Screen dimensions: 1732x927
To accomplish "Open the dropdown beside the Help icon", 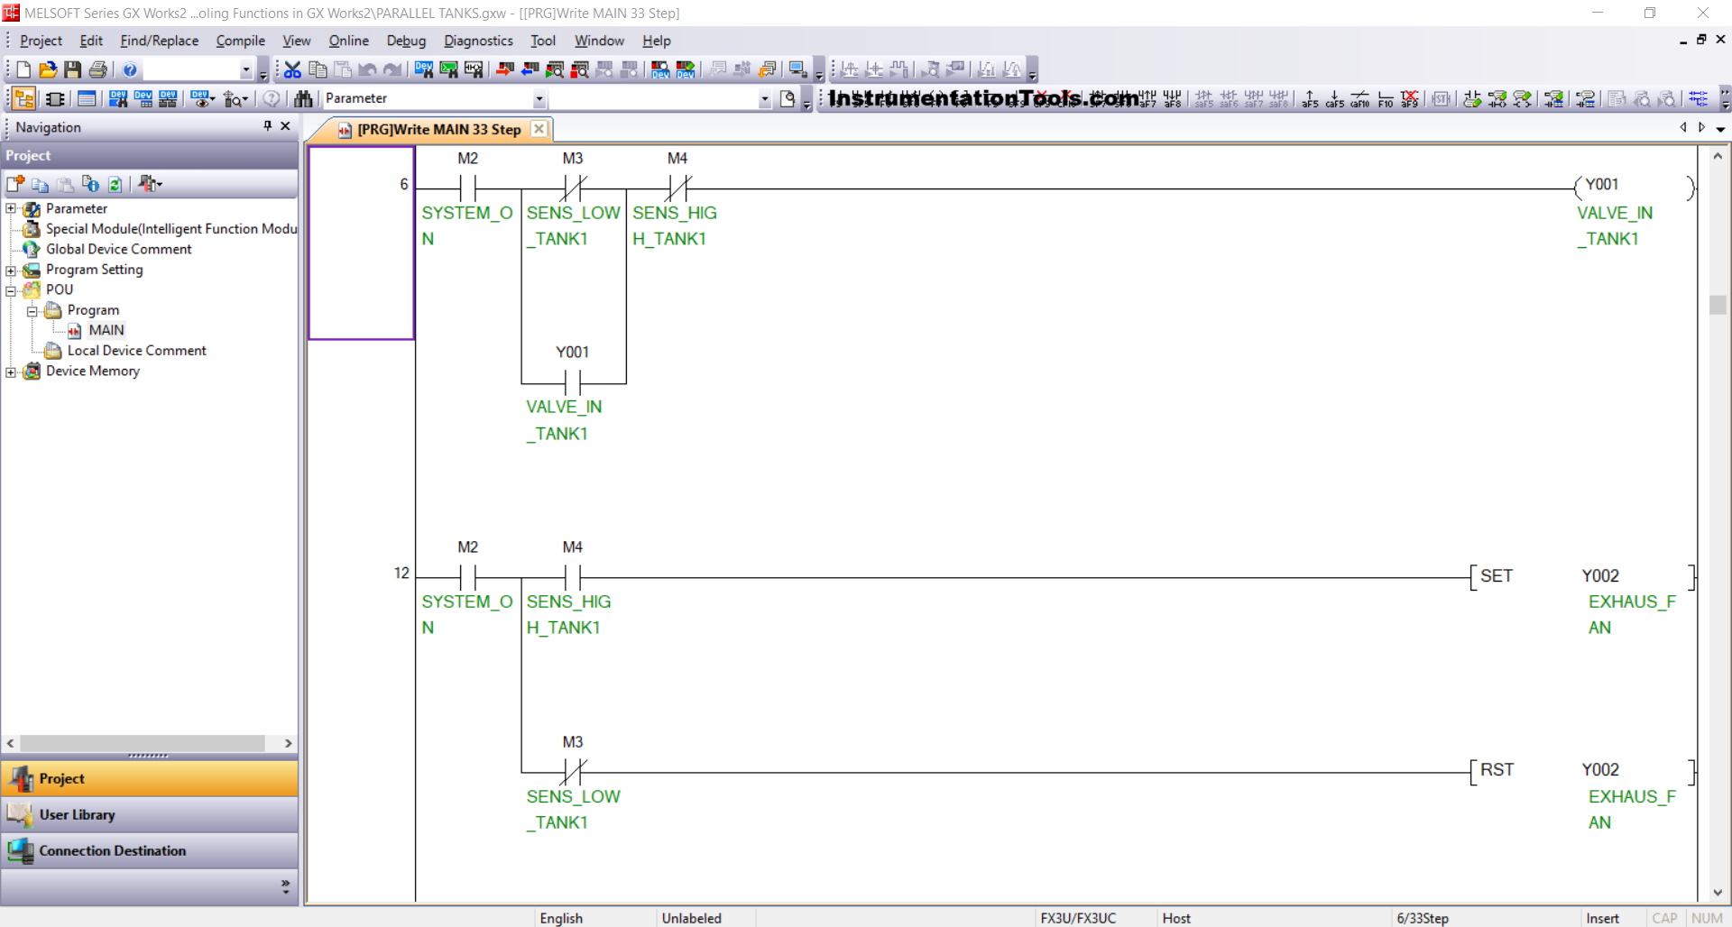I will (245, 70).
